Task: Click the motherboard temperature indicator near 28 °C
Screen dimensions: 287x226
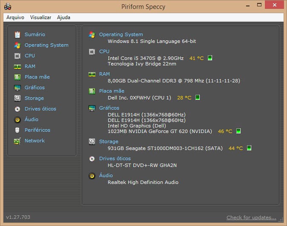Action: point(198,97)
